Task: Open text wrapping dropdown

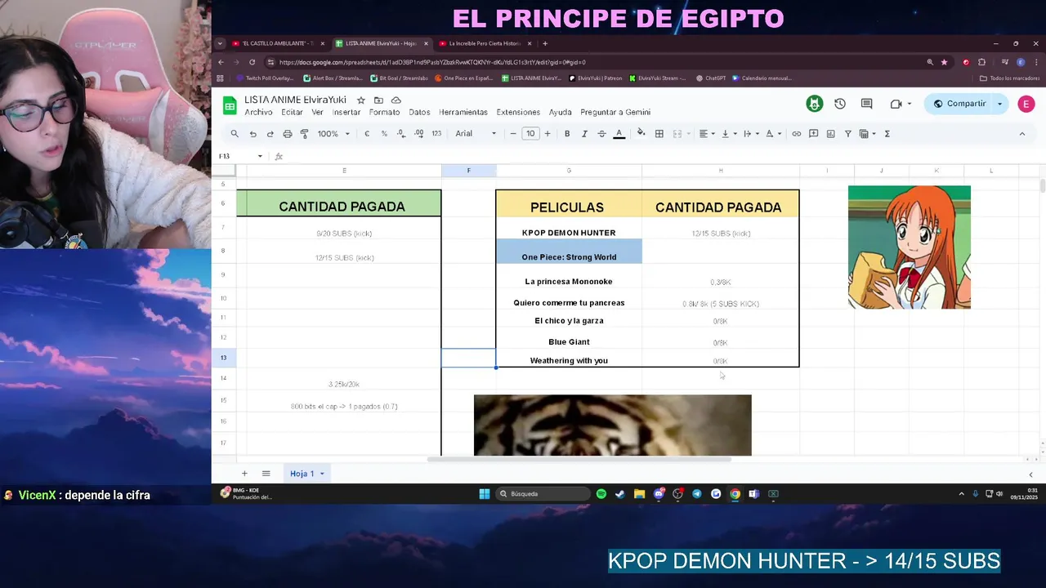Action: click(749, 134)
